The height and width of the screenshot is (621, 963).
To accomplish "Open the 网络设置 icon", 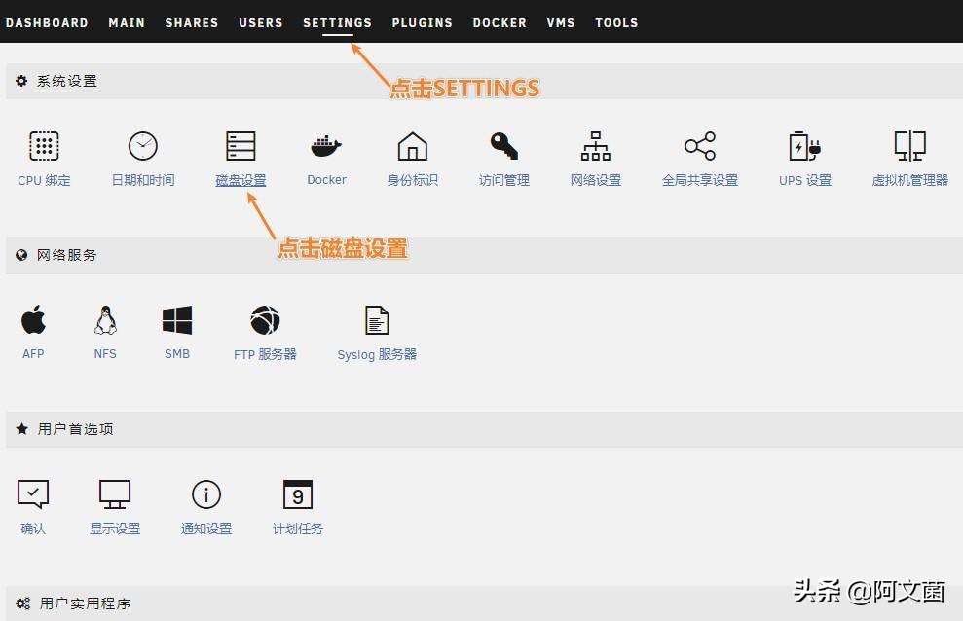I will [595, 146].
